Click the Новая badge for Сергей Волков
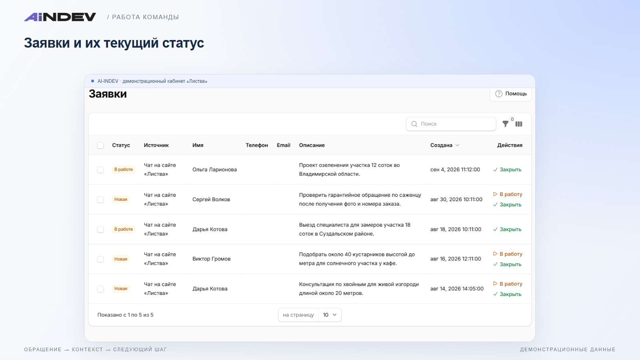The image size is (640, 360). [121, 200]
